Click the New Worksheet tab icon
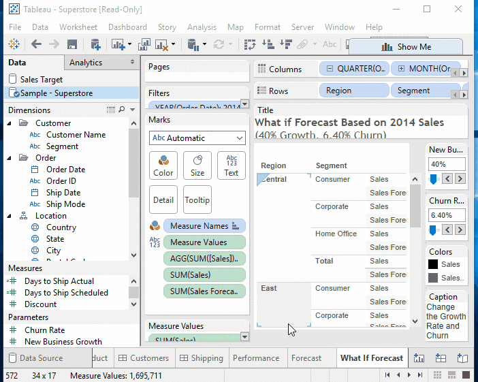478x382 pixels. point(419,358)
